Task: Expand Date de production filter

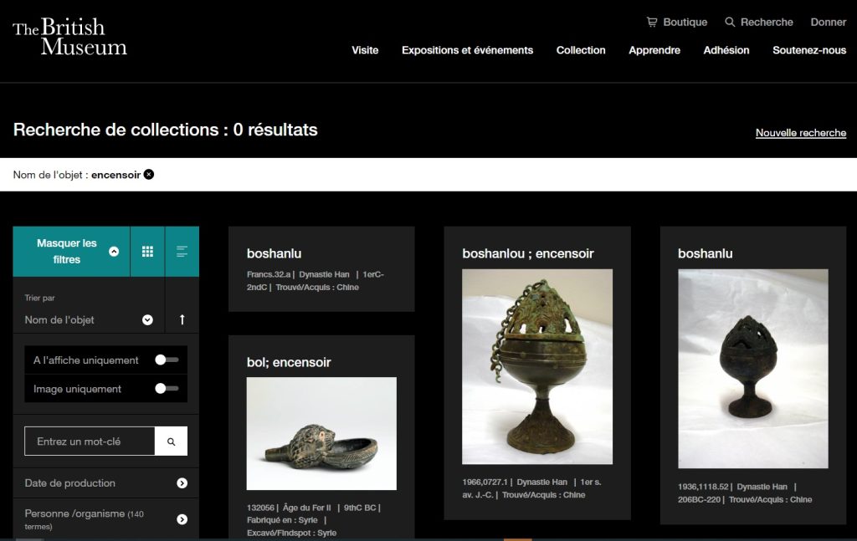Action: click(182, 483)
